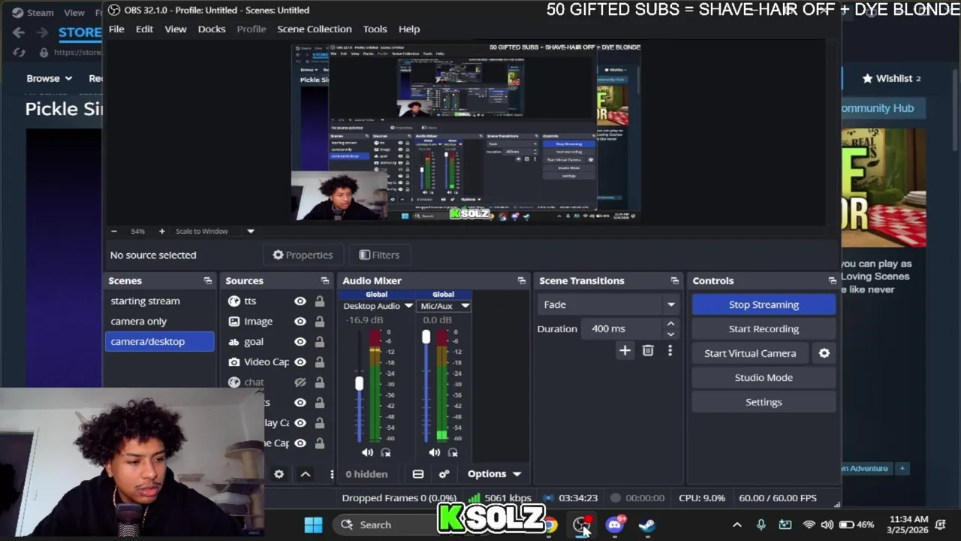Open Virtual Camera settings gear
The height and width of the screenshot is (541, 961).
pos(824,353)
